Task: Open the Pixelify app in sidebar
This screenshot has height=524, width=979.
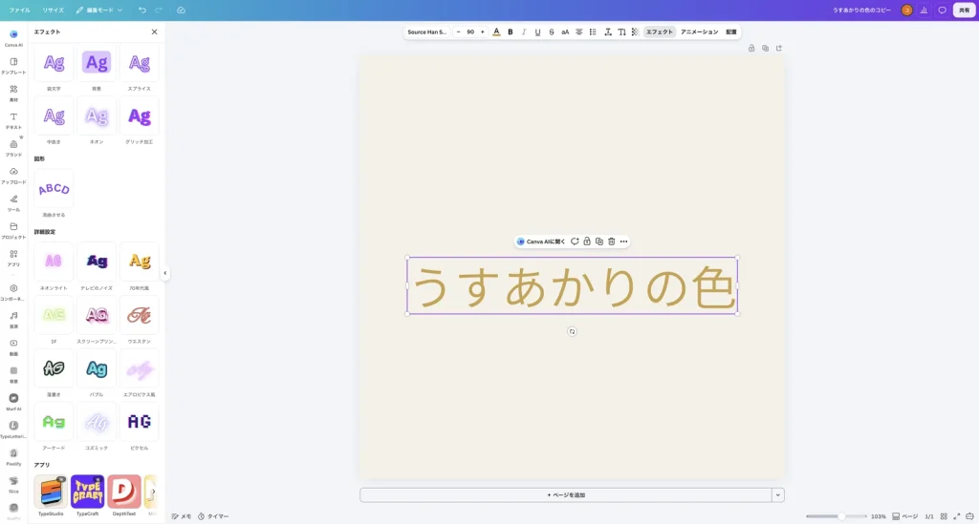Action: (13, 456)
